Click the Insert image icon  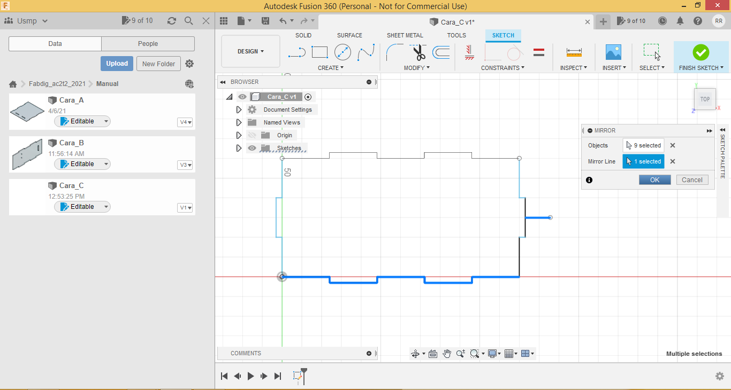613,52
